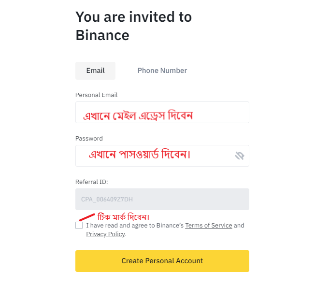Viewport: 315px width, 284px height.
Task: Switch to the Email tab
Action: click(95, 71)
